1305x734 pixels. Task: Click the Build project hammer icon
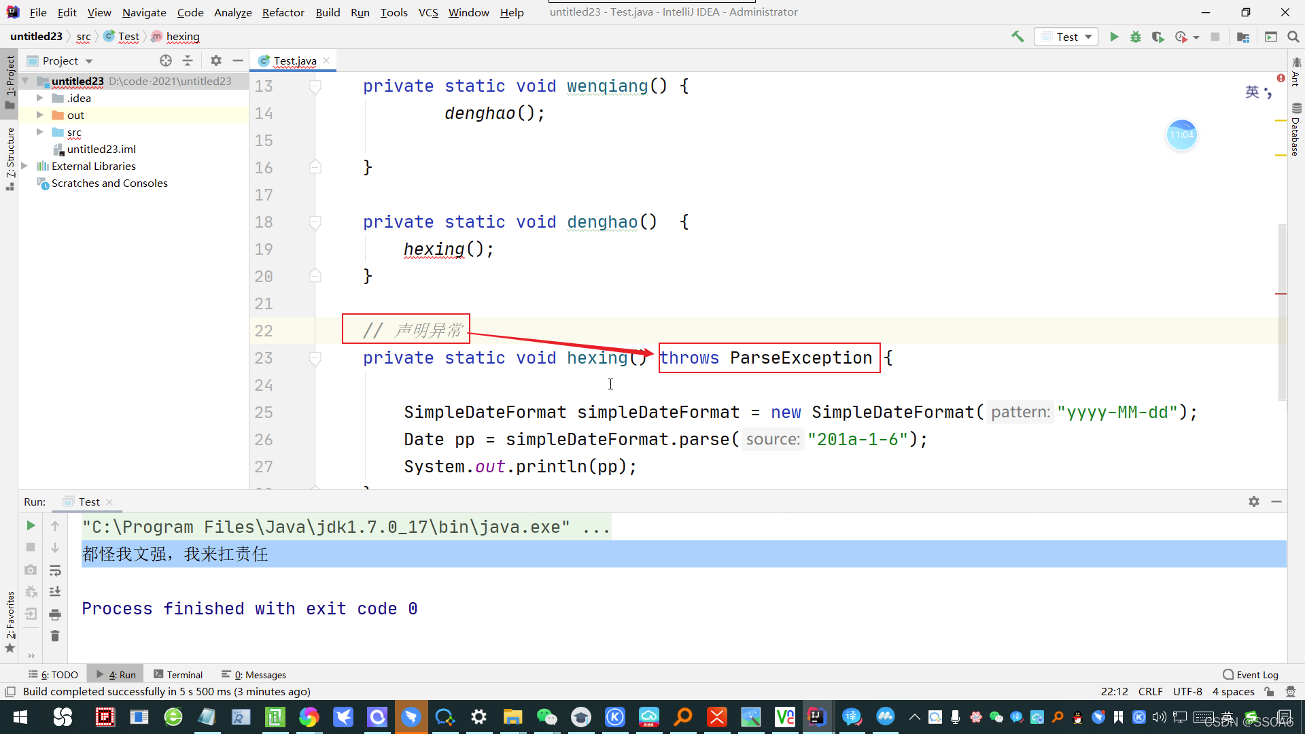pos(1017,37)
